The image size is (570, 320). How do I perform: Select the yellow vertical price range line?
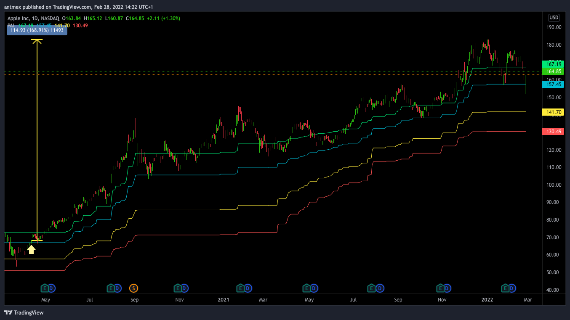37,140
